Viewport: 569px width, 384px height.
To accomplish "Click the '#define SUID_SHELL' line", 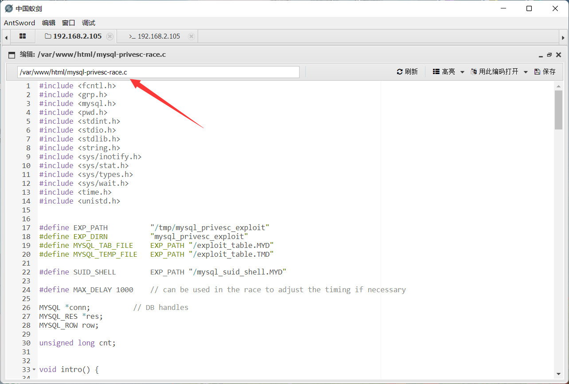I will point(163,272).
